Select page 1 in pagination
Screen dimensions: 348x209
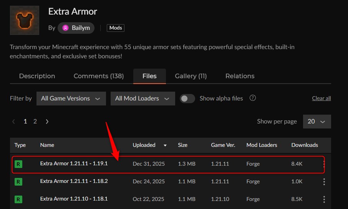[x=25, y=122]
